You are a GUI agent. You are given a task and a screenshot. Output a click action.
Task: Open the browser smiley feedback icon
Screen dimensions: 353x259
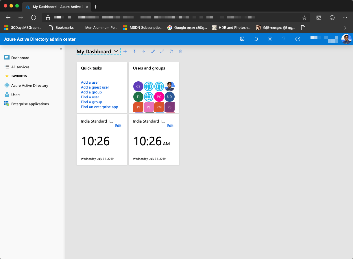(x=332, y=18)
